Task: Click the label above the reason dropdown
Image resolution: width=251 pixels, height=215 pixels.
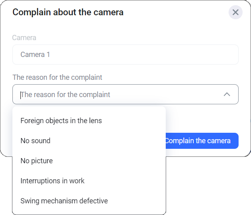Action: click(57, 77)
